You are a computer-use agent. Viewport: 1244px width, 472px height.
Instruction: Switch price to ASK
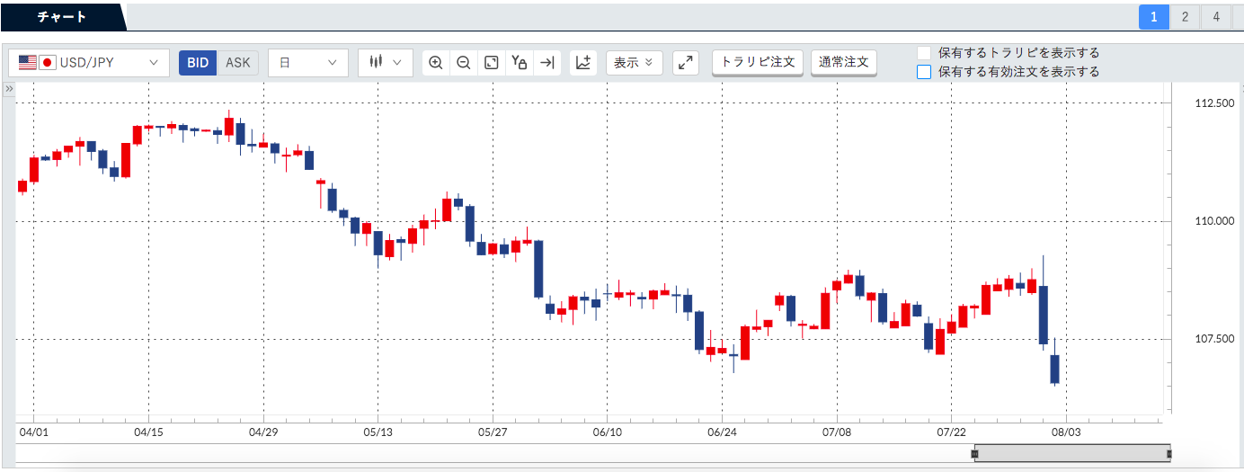pos(238,63)
